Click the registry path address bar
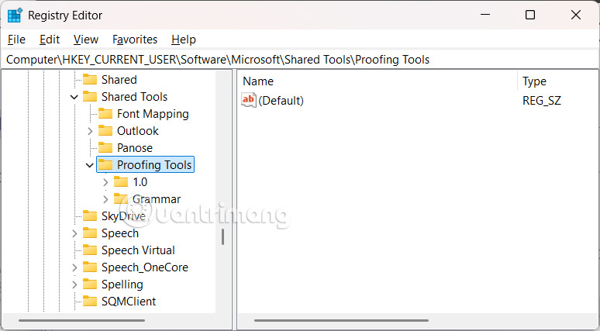The height and width of the screenshot is (331, 600). (x=300, y=60)
